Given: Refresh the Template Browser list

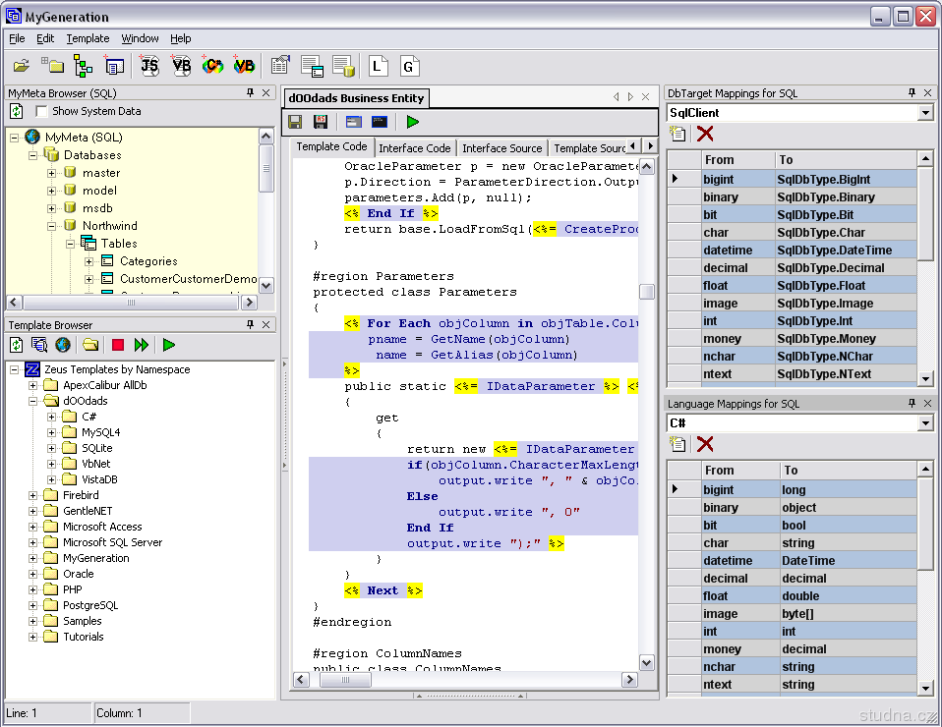Looking at the screenshot, I should click(x=17, y=345).
